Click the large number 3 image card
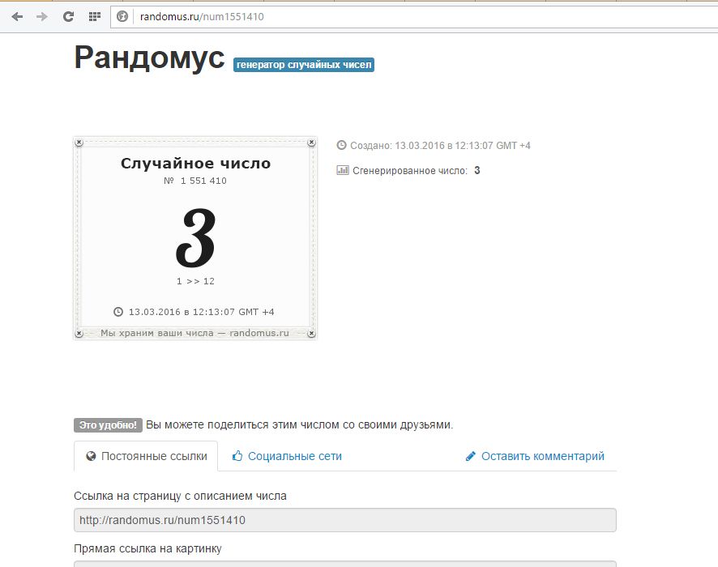 [x=195, y=238]
